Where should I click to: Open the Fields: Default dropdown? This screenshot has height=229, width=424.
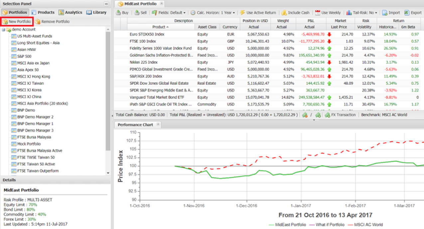[x=169, y=13]
